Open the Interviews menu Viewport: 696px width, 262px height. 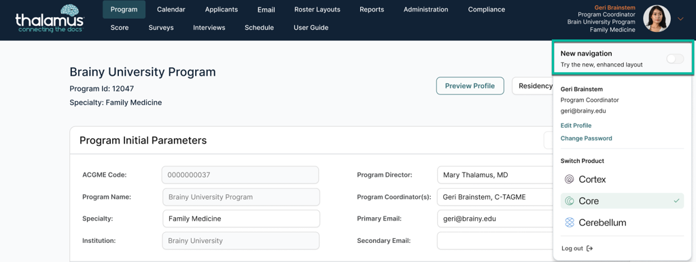pyautogui.click(x=209, y=27)
